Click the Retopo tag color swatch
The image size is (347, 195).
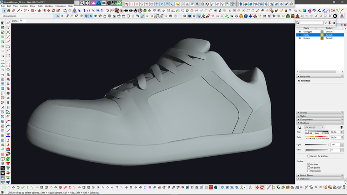(321, 38)
